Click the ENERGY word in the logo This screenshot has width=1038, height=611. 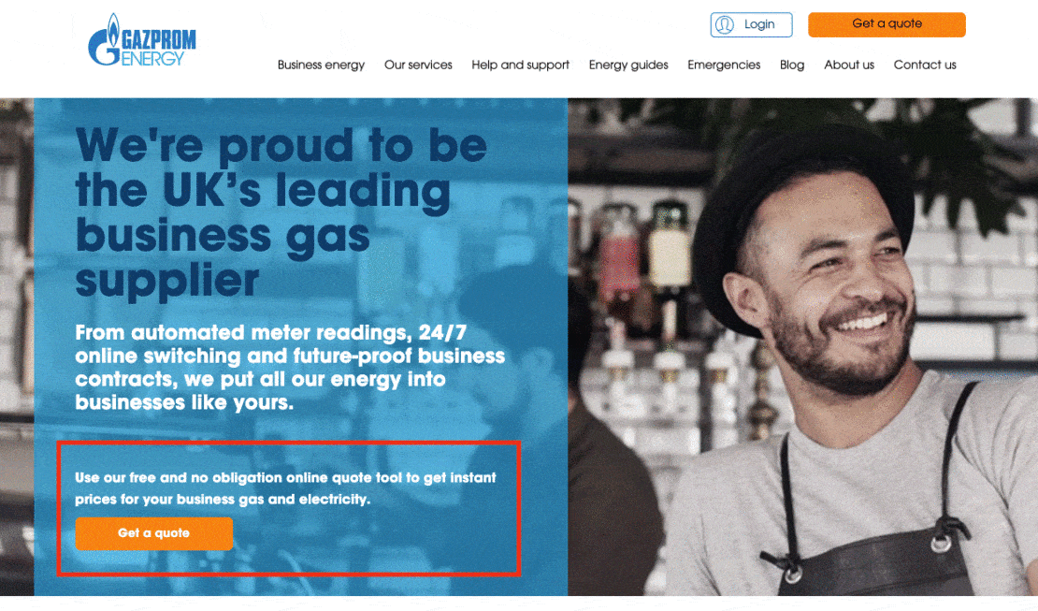pyautogui.click(x=153, y=58)
